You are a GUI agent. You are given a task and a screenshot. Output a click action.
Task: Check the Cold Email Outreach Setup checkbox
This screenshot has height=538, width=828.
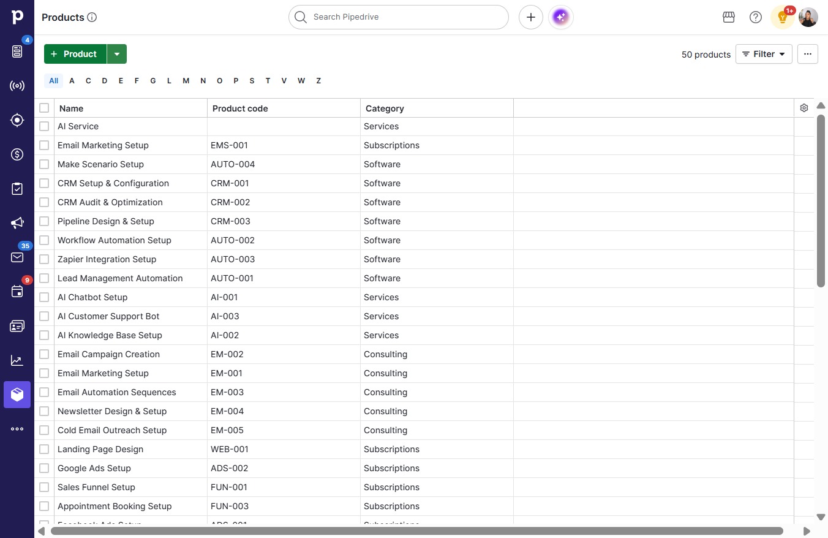44,430
